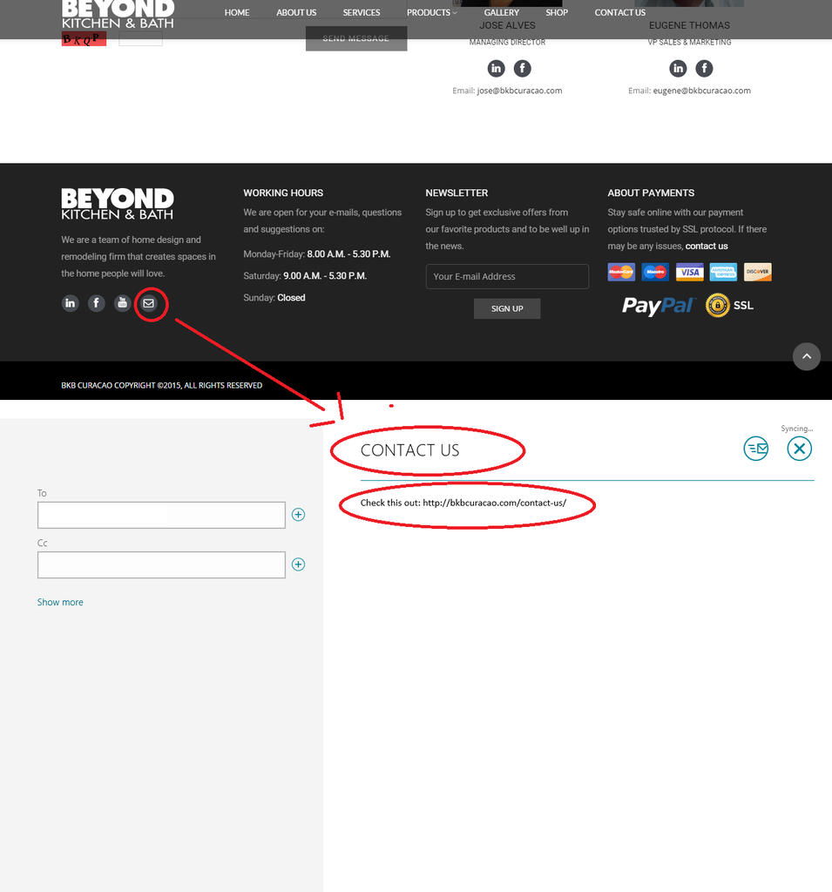Add recipient with plus next to Cc

pyautogui.click(x=298, y=564)
